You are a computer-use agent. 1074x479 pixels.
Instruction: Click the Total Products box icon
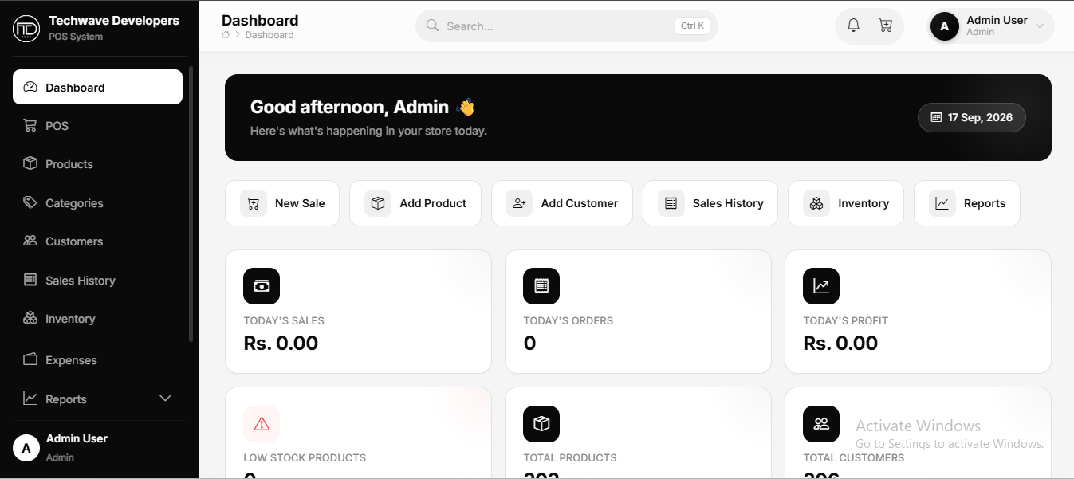(541, 424)
